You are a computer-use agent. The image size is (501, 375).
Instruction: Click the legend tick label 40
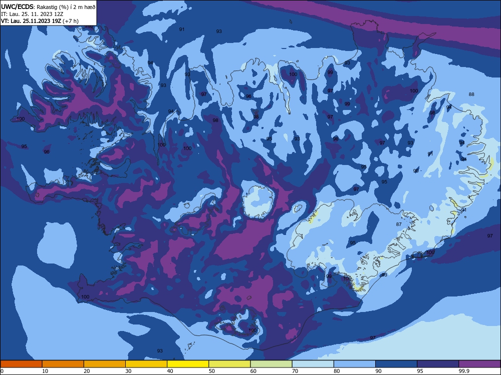pyautogui.click(x=170, y=371)
